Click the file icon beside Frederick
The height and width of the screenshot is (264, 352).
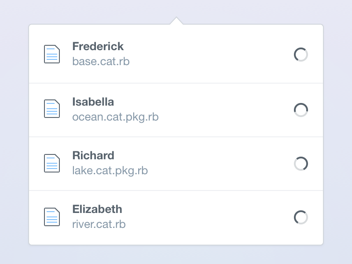click(52, 55)
